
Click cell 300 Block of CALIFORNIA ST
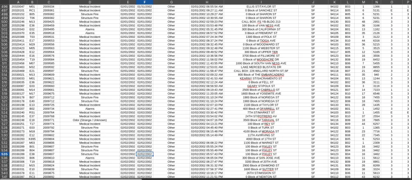point(261,29)
